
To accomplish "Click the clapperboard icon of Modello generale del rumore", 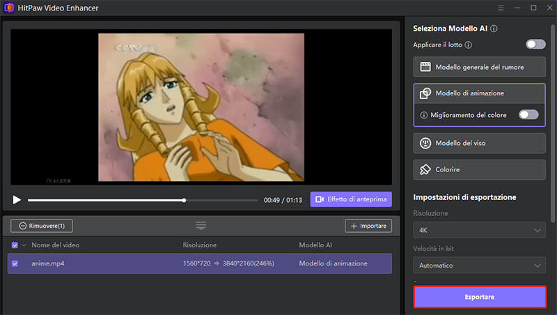I will [x=425, y=67].
